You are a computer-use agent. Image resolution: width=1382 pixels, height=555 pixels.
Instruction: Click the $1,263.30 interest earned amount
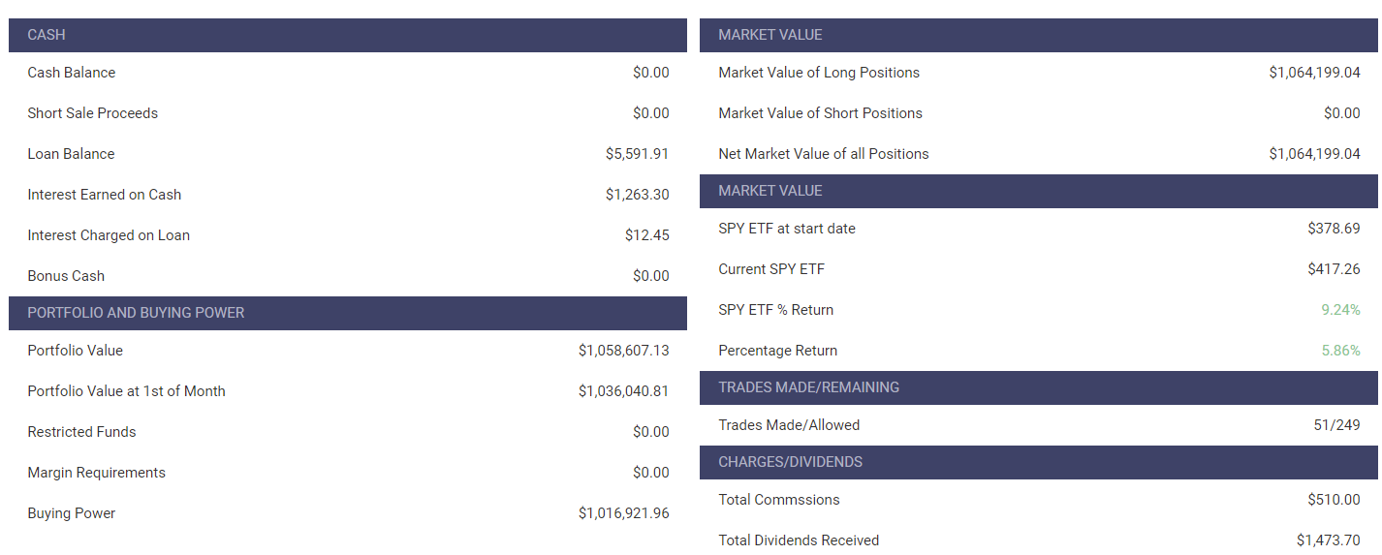click(x=637, y=195)
